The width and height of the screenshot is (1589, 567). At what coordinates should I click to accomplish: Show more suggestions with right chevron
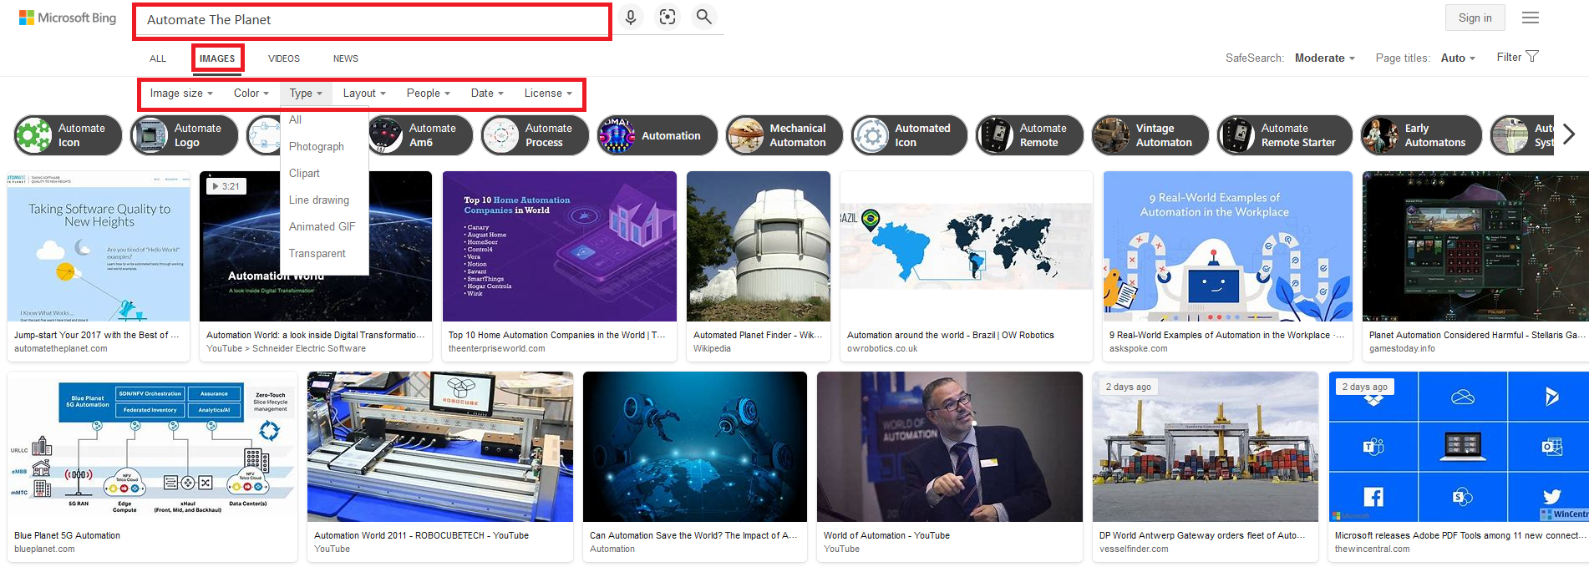(1569, 134)
